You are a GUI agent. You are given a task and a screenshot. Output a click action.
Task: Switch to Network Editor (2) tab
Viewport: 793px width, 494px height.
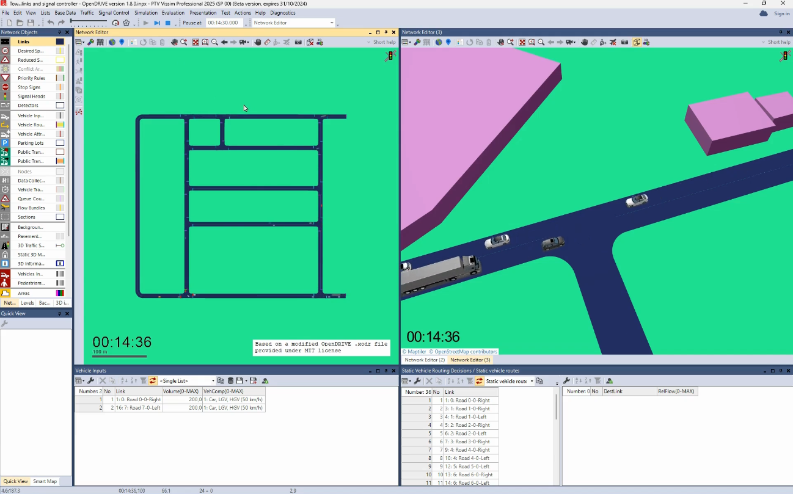(x=425, y=360)
